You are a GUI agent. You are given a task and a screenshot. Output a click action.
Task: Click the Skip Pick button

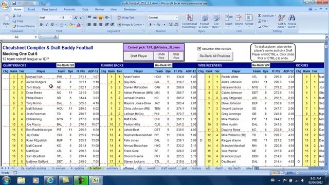[176, 56]
